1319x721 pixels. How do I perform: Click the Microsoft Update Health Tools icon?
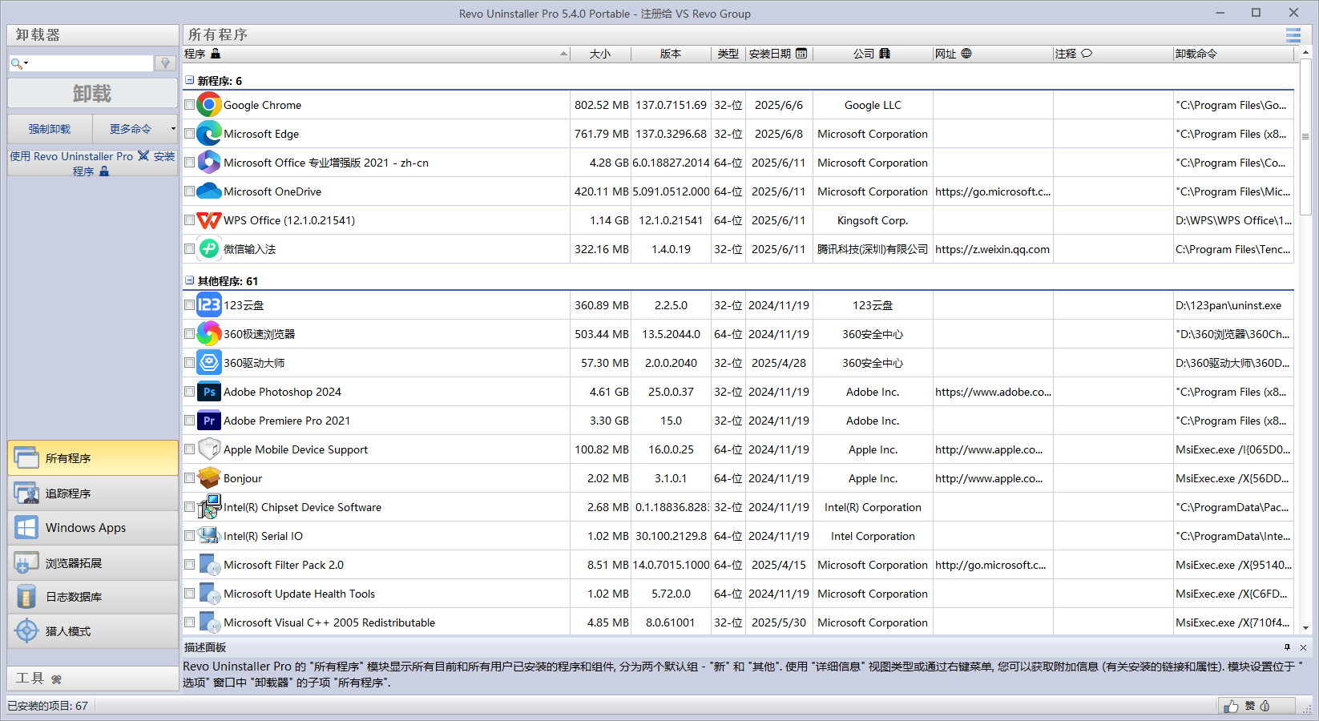(209, 594)
